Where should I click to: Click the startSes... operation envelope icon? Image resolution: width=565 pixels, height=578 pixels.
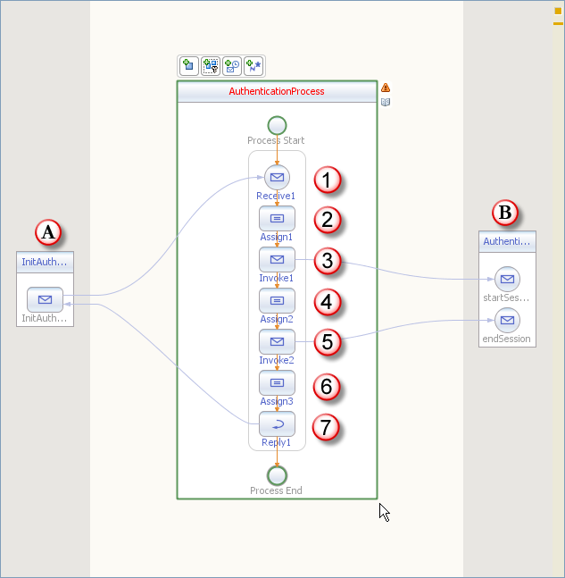507,279
